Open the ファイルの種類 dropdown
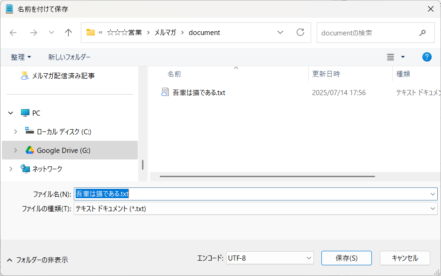Image resolution: width=441 pixels, height=276 pixels. pyautogui.click(x=256, y=208)
